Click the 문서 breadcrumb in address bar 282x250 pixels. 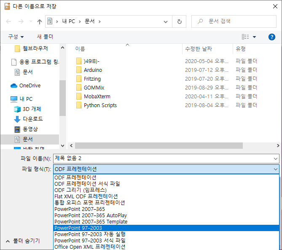[x=89, y=21]
